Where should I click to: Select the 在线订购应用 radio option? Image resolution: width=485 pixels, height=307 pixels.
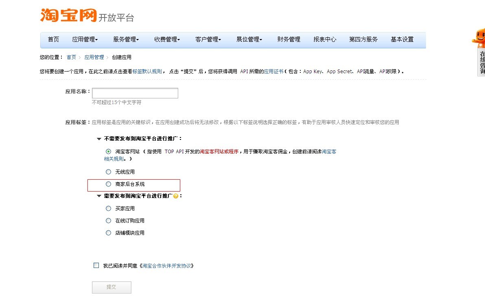108,221
